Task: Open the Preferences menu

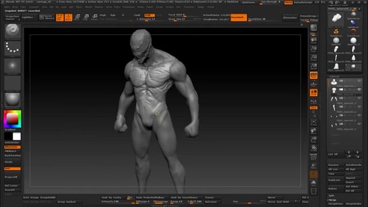Action: pos(128,7)
